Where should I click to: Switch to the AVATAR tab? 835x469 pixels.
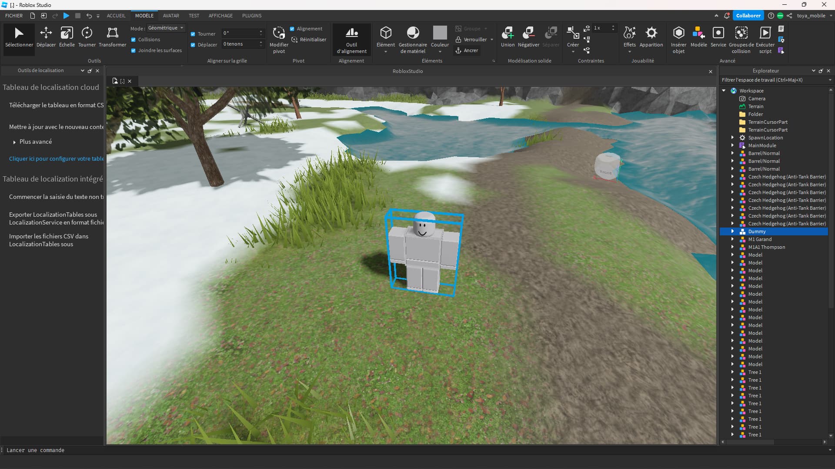(171, 16)
